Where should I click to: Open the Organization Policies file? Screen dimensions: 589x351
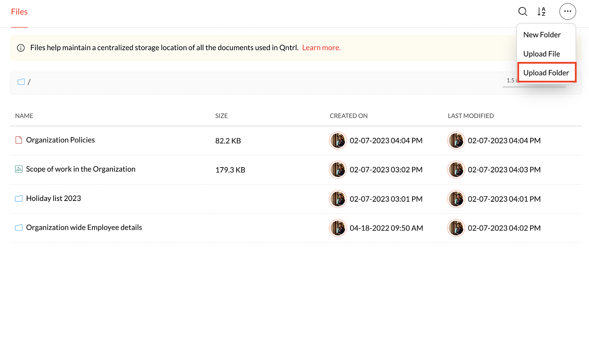point(60,140)
